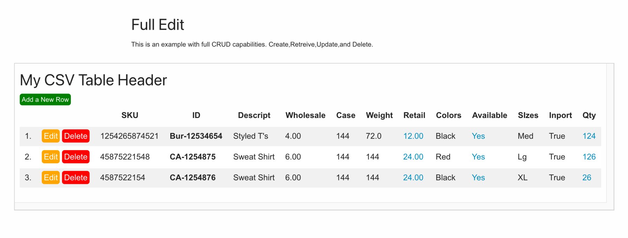Open the 24.00 retail link in row 3

click(413, 178)
